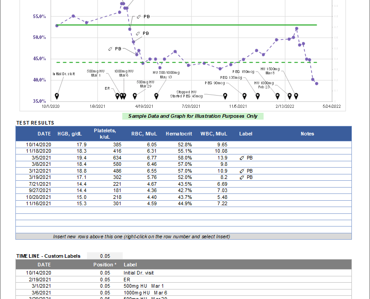The image size is (370, 299).
Task: Click the Notes column header in Test Results
Action: (307, 134)
